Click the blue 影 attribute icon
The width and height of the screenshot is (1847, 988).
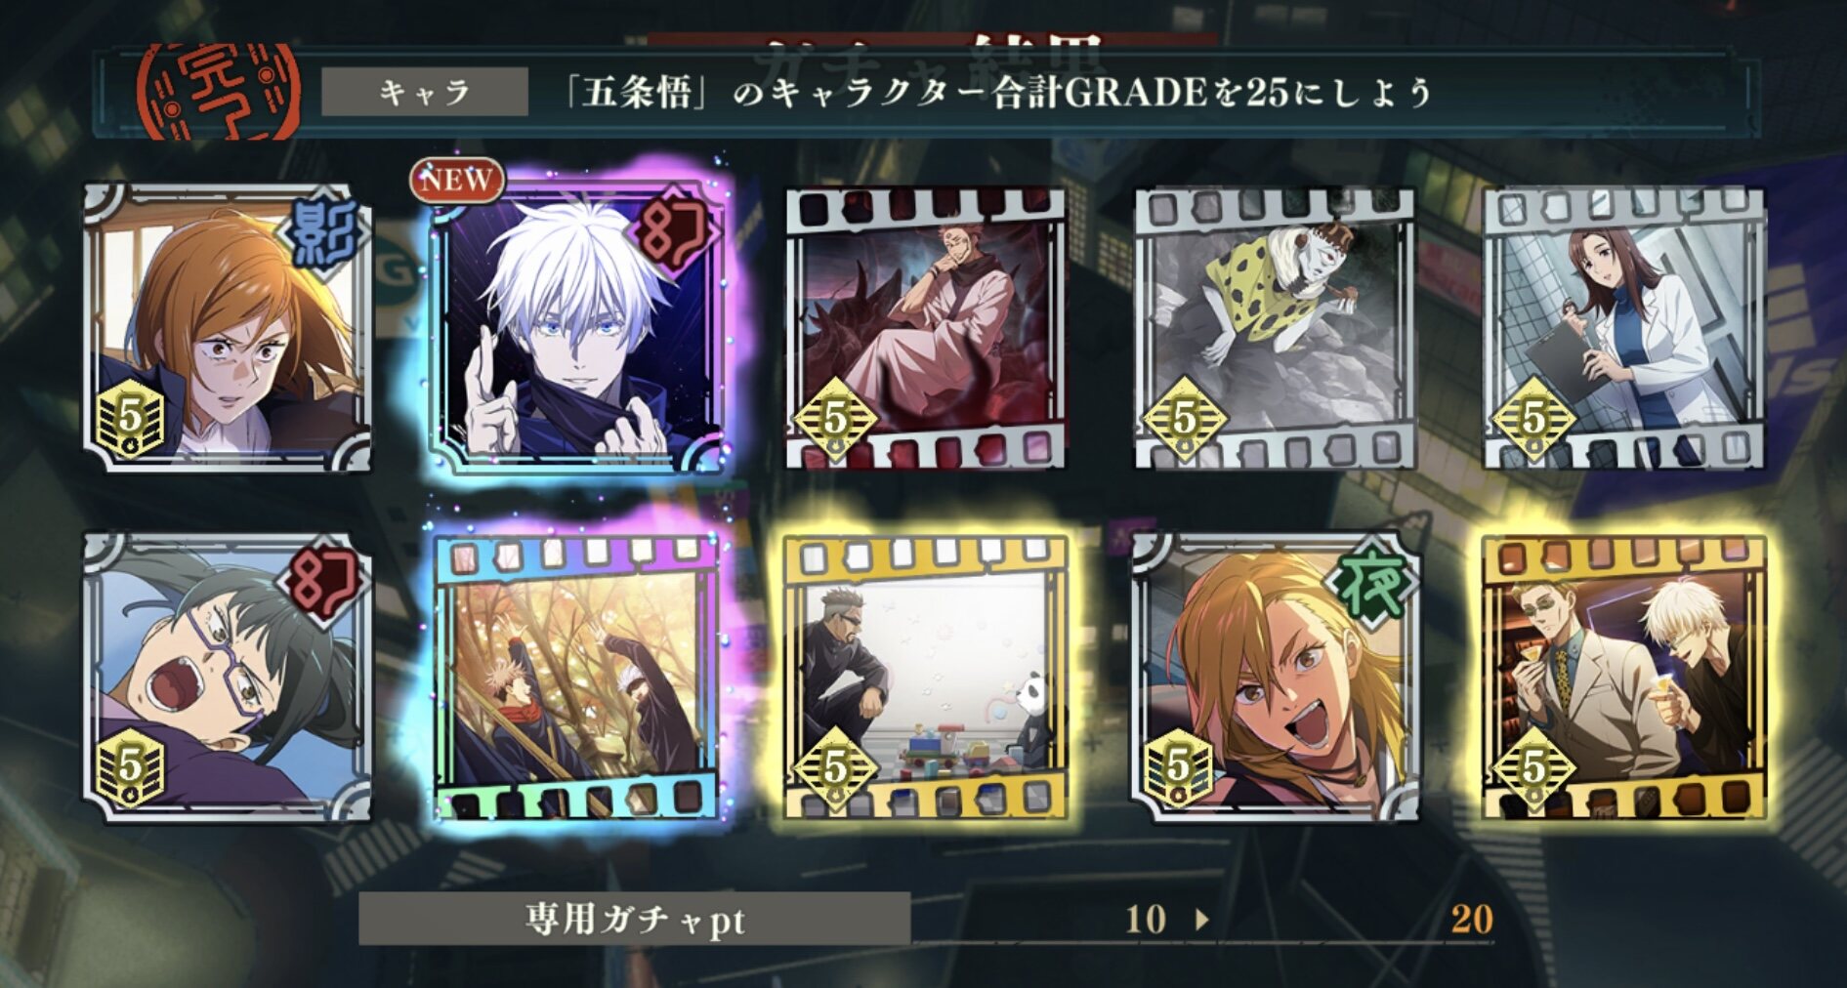pyautogui.click(x=322, y=232)
